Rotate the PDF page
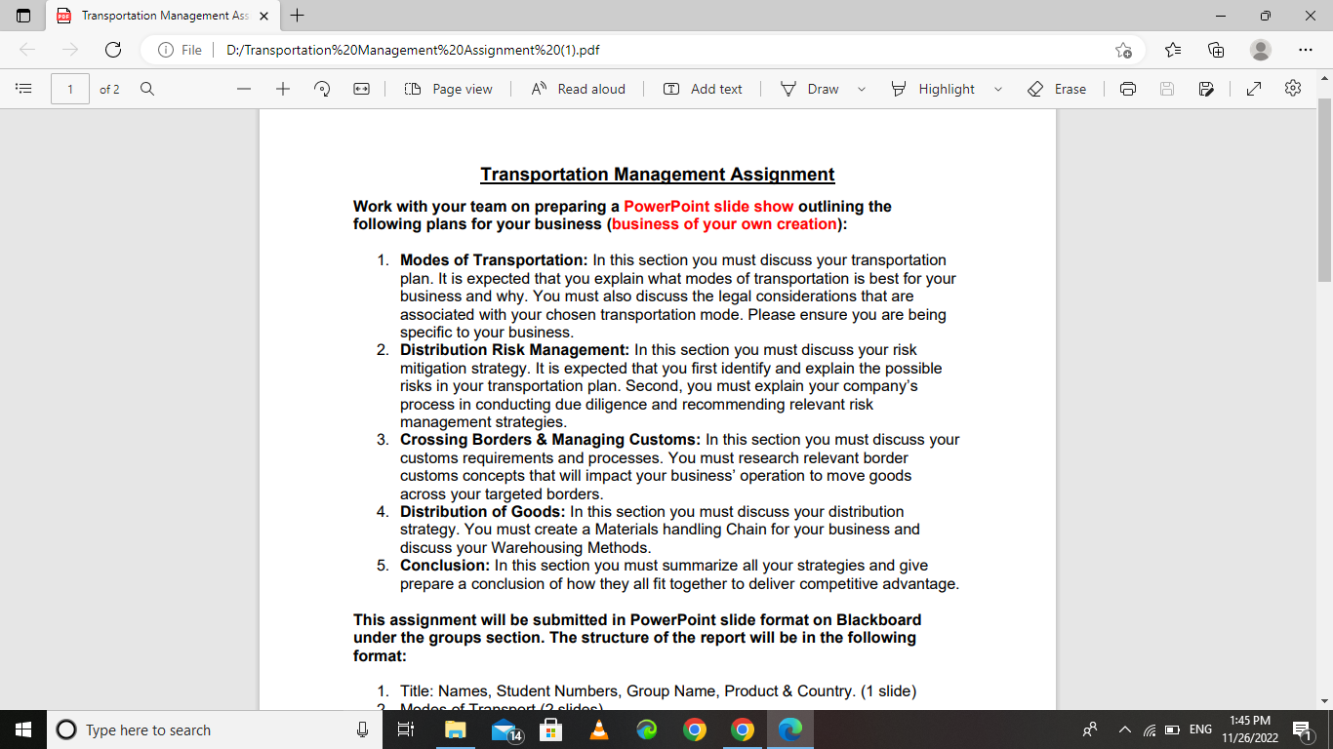Image resolution: width=1333 pixels, height=749 pixels. [x=322, y=89]
